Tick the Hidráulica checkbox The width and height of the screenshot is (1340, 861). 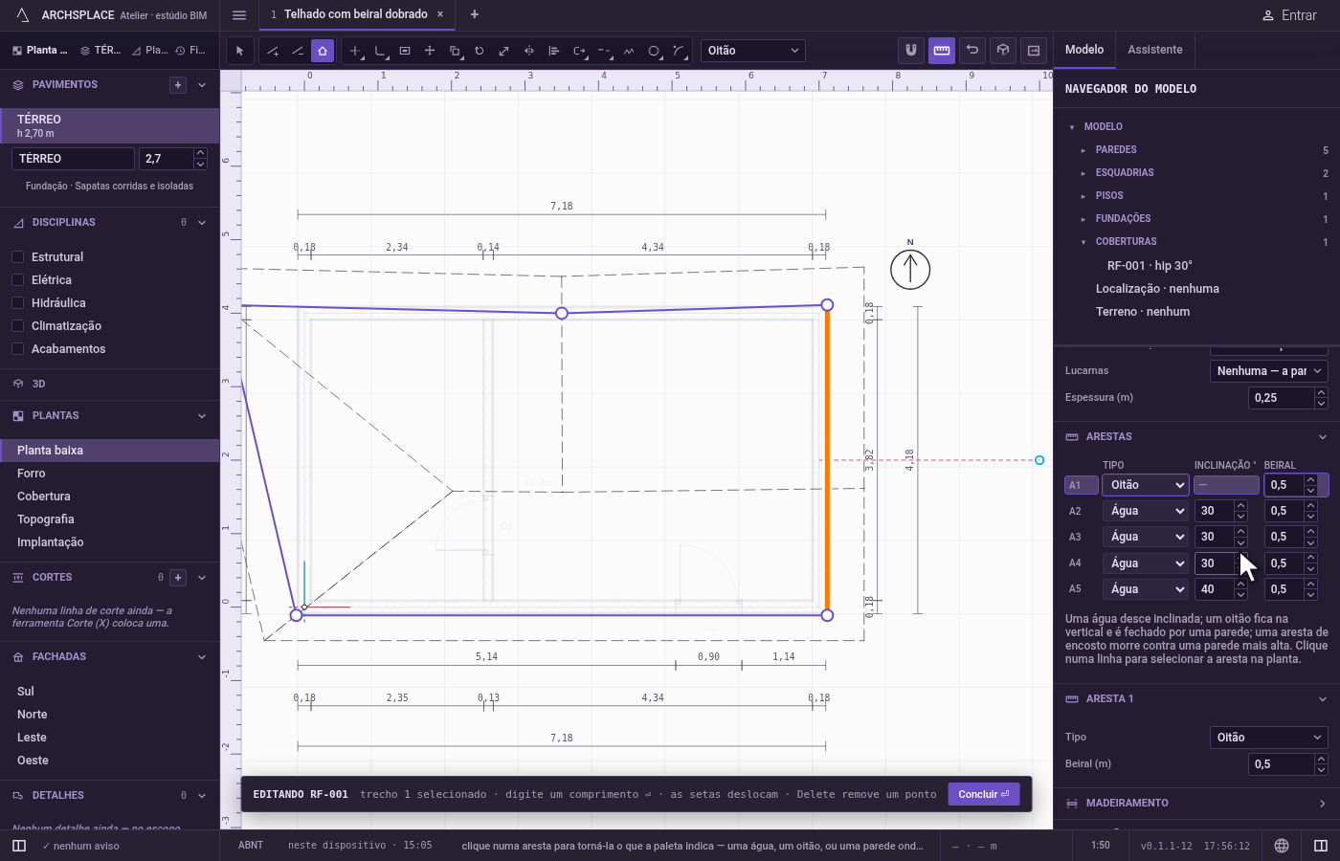(x=17, y=303)
